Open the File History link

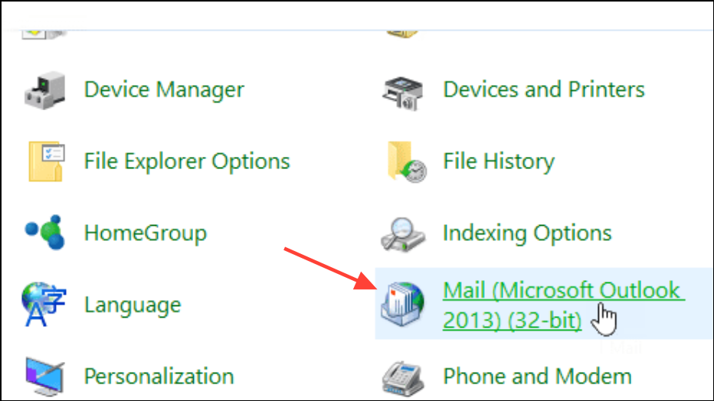[499, 161]
